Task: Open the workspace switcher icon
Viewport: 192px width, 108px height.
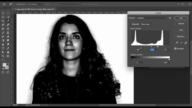Action: click(183, 4)
